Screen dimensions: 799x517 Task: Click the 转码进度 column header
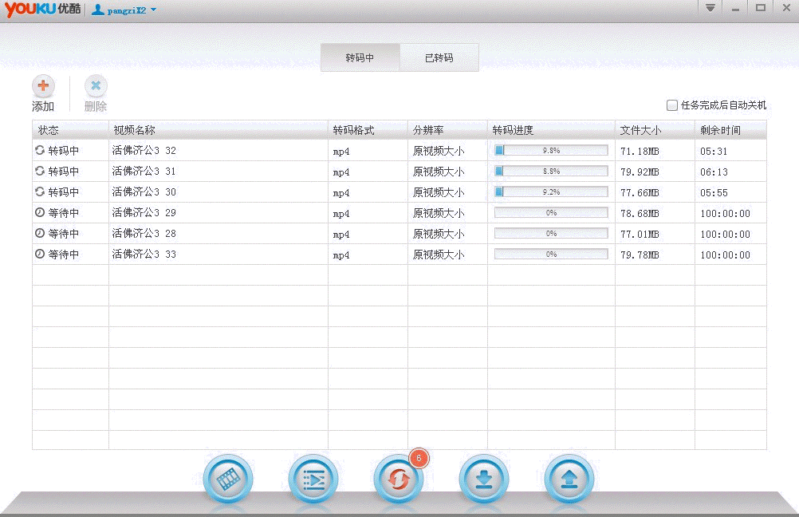point(551,130)
